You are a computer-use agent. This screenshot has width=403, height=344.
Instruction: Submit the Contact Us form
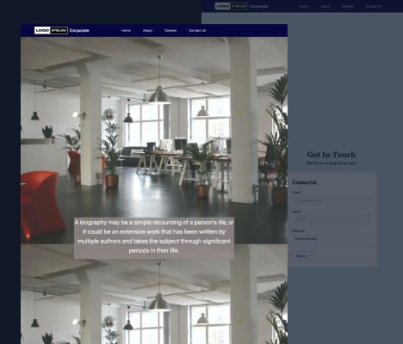(x=301, y=256)
